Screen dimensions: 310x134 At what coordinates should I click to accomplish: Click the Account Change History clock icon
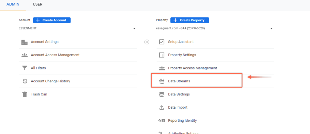(x=25, y=81)
